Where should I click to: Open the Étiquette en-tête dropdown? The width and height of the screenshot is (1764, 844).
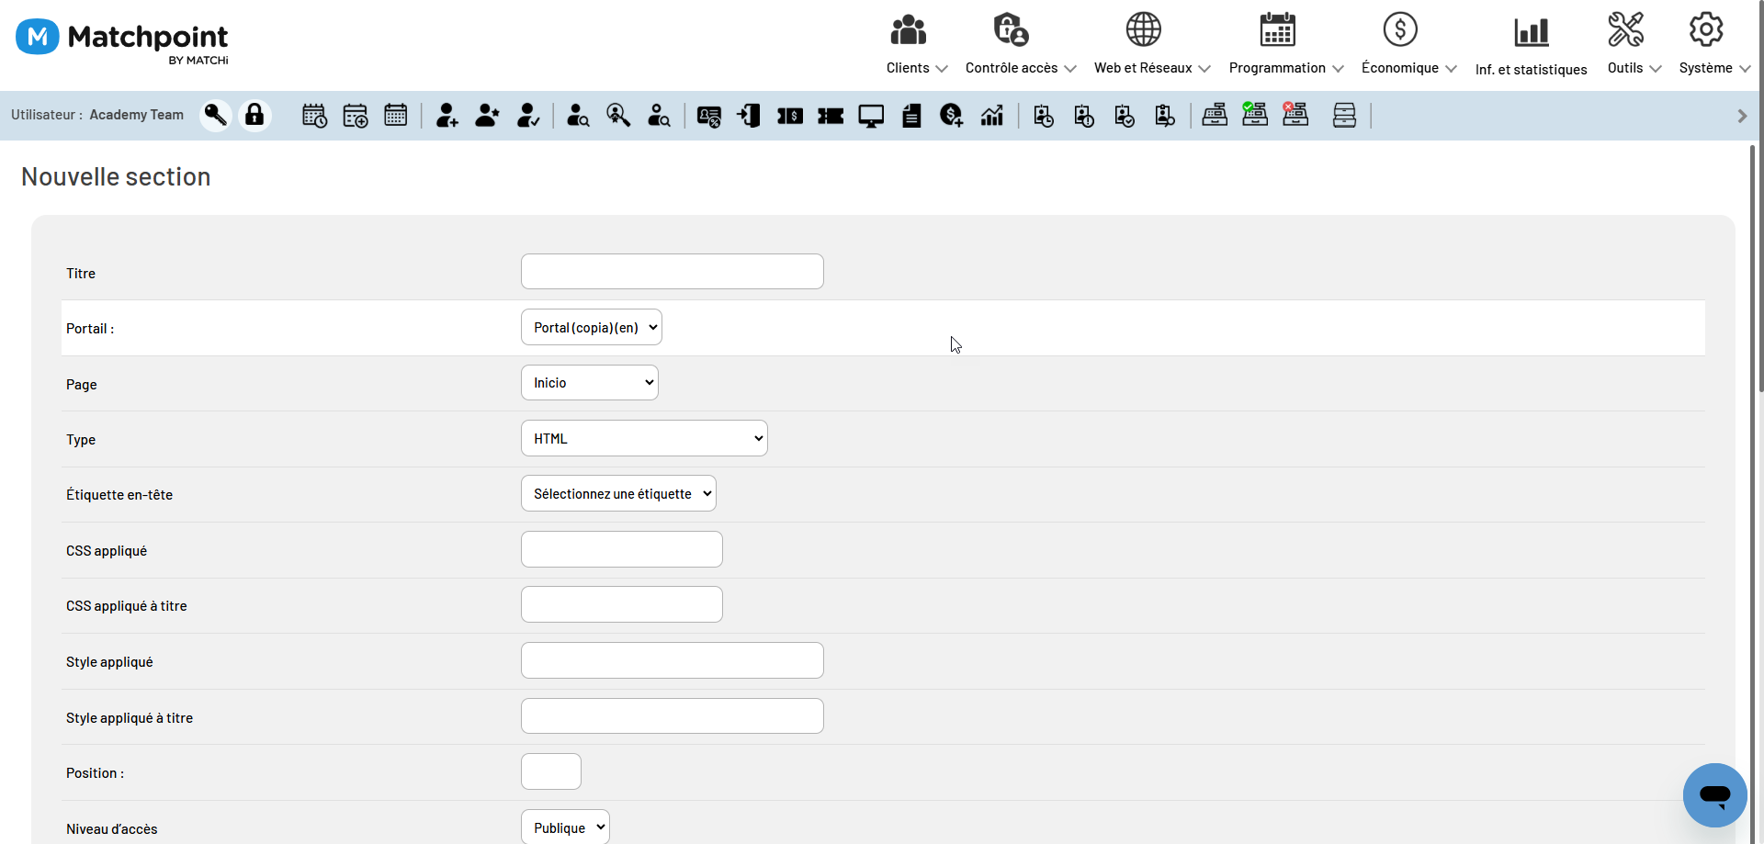tap(618, 494)
